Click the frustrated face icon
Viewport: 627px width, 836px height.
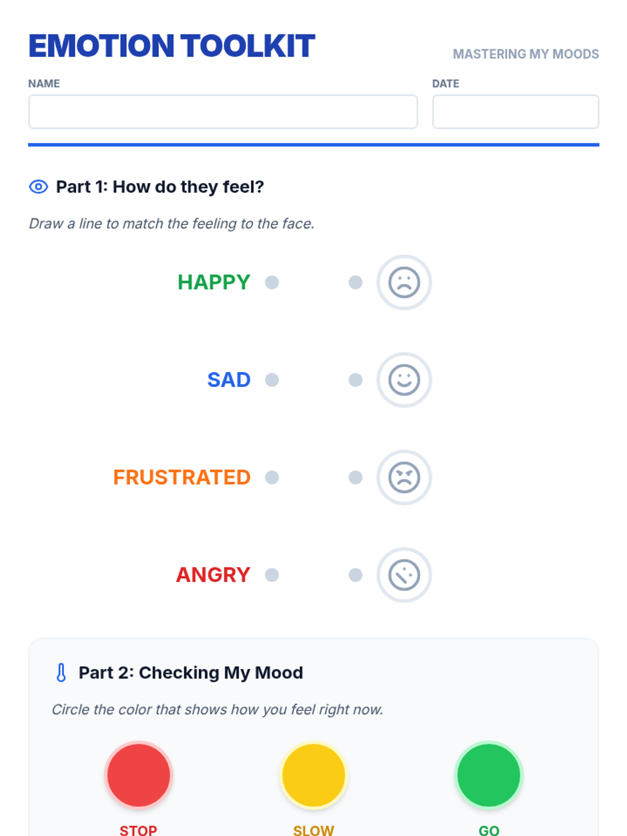coord(404,477)
